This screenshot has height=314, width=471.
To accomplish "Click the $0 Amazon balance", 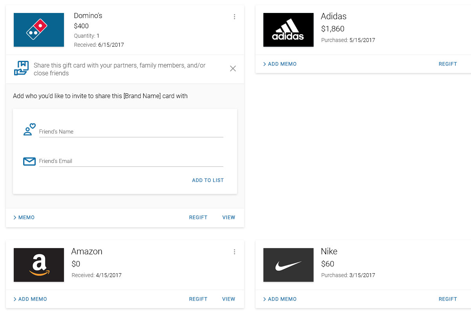I will 76,264.
